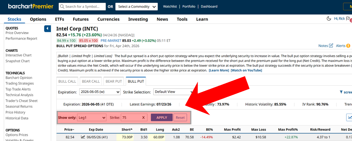Image resolution: width=352 pixels, height=141 pixels.
Task: Open the Select a Commodity dropdown
Action: tap(136, 7)
